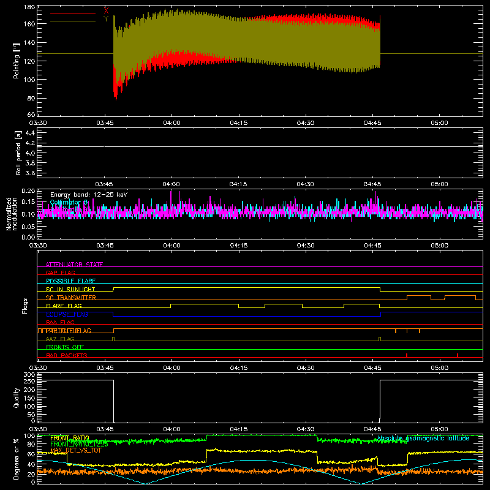Viewport: 490px width, 490px height.
Task: Click 04:00 time tick under the Roll period plot
Action: pyautogui.click(x=171, y=184)
